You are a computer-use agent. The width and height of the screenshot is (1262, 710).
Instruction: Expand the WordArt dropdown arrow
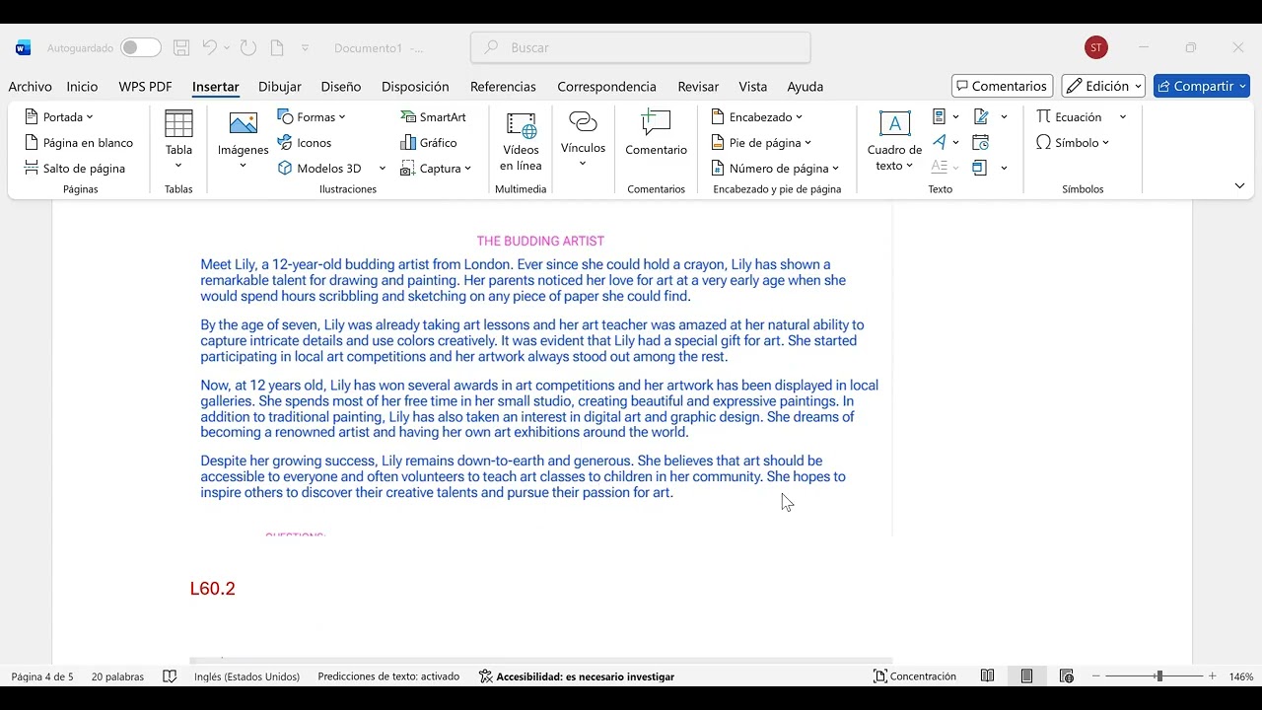point(956,142)
